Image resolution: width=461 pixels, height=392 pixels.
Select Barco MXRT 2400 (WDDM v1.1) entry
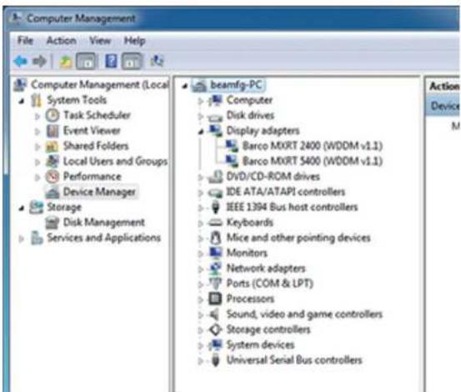point(313,146)
